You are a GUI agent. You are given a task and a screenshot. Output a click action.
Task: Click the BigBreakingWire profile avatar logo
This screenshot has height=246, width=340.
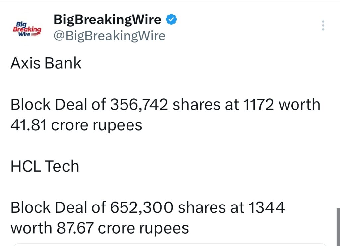click(28, 28)
